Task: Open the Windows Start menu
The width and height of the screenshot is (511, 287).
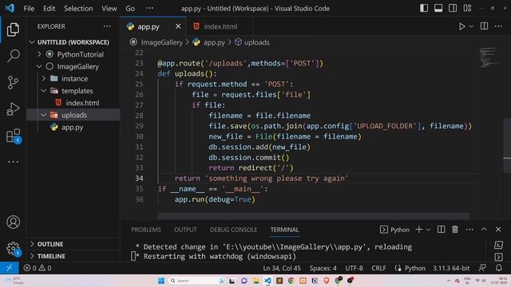Action: (161, 281)
